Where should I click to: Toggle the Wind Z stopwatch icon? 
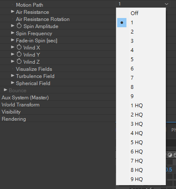tap(19, 62)
